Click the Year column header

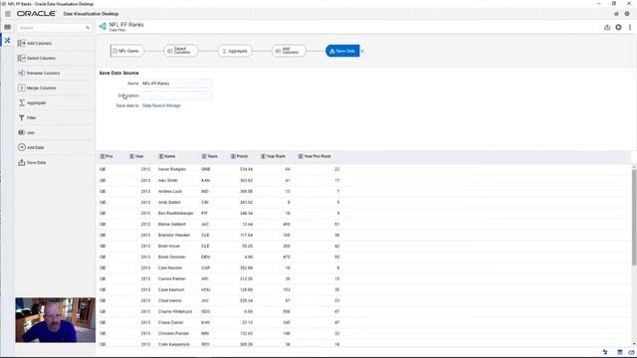(136, 156)
